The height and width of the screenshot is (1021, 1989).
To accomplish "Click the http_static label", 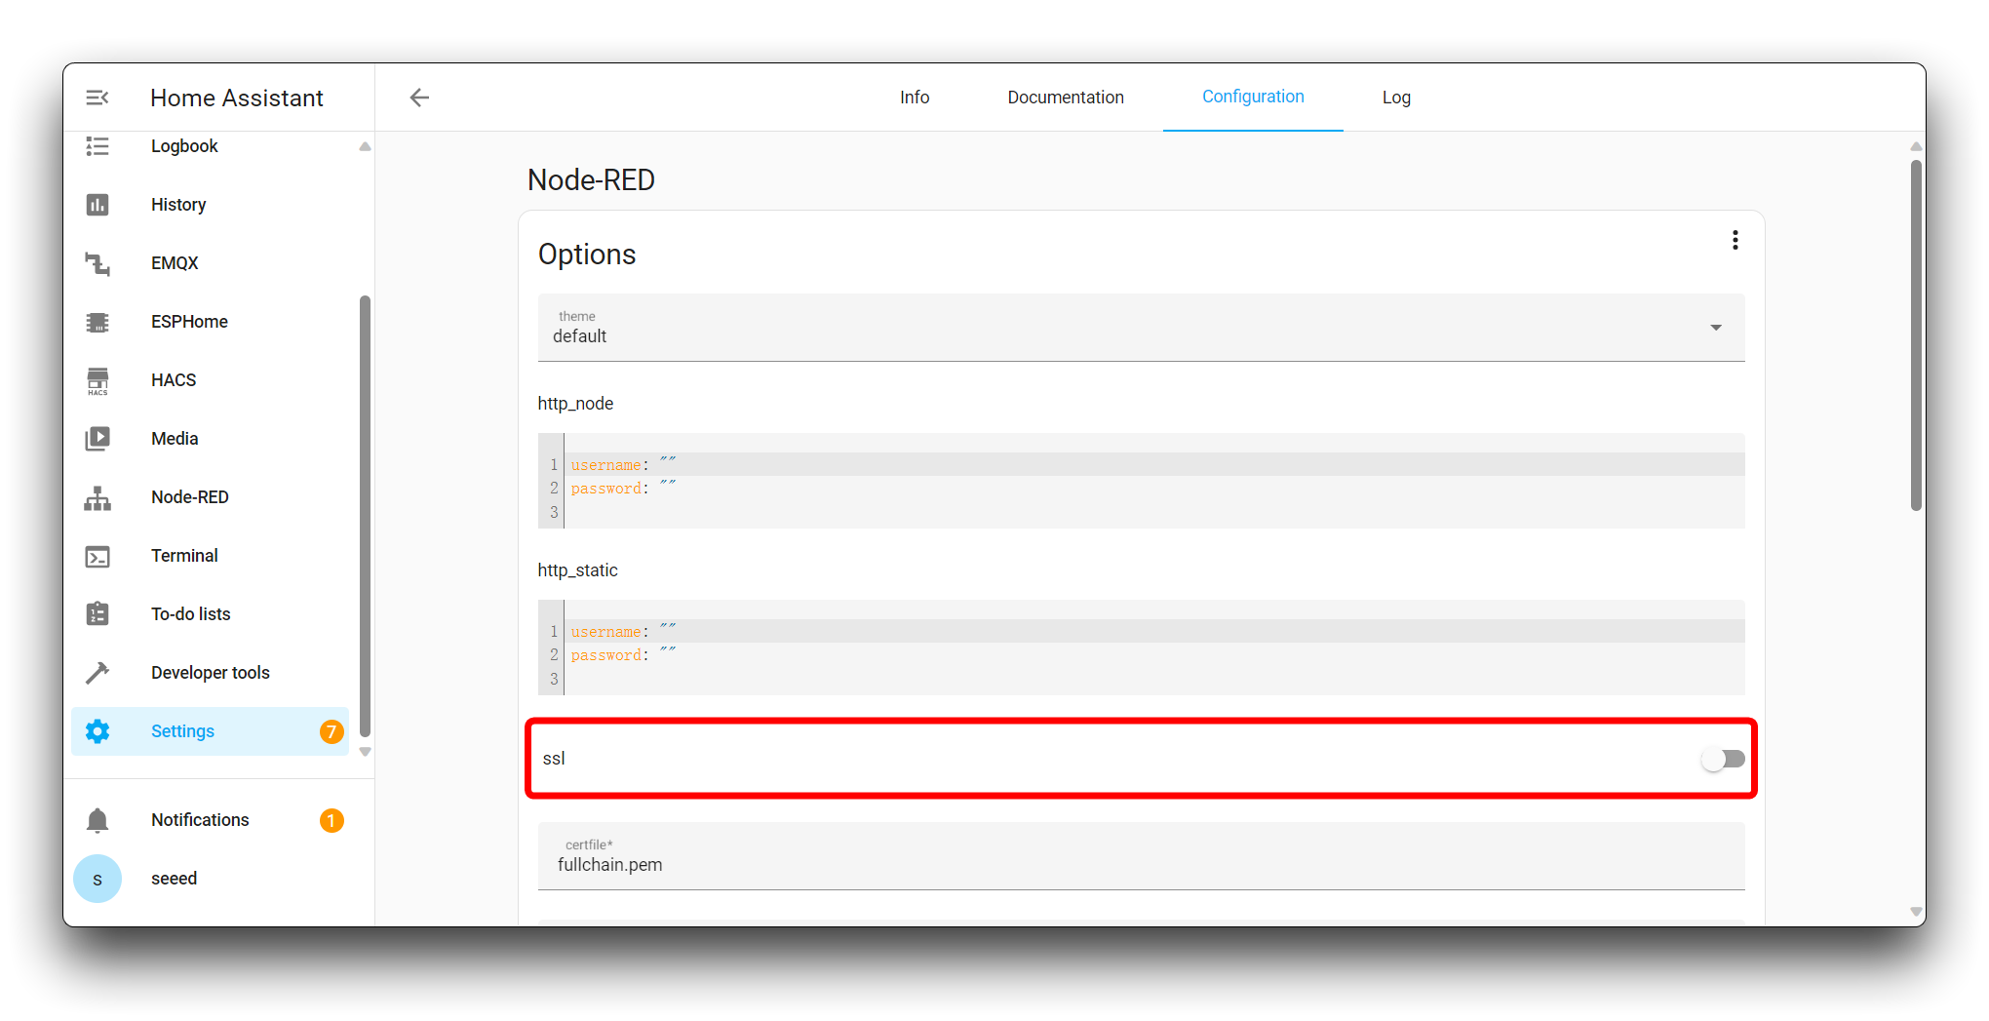I will click(x=577, y=570).
